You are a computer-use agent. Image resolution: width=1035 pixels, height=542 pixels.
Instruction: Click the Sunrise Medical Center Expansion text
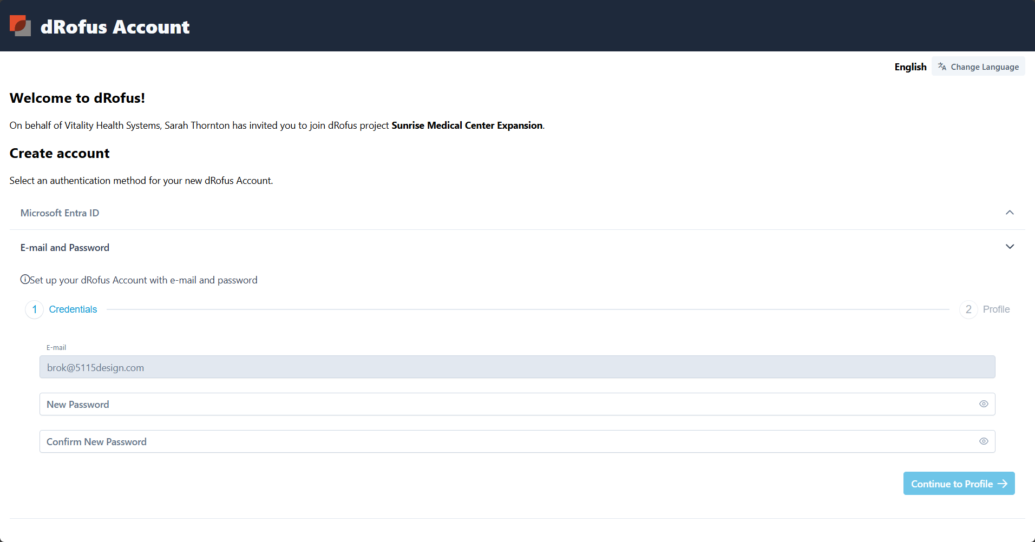[x=467, y=125]
